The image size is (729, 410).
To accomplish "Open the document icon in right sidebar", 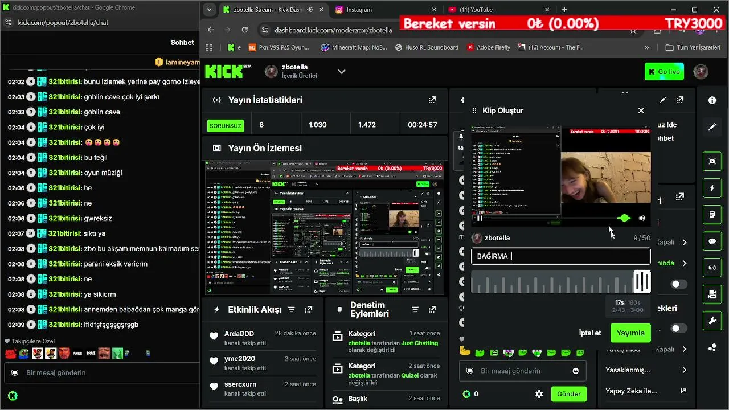I will 712,215.
